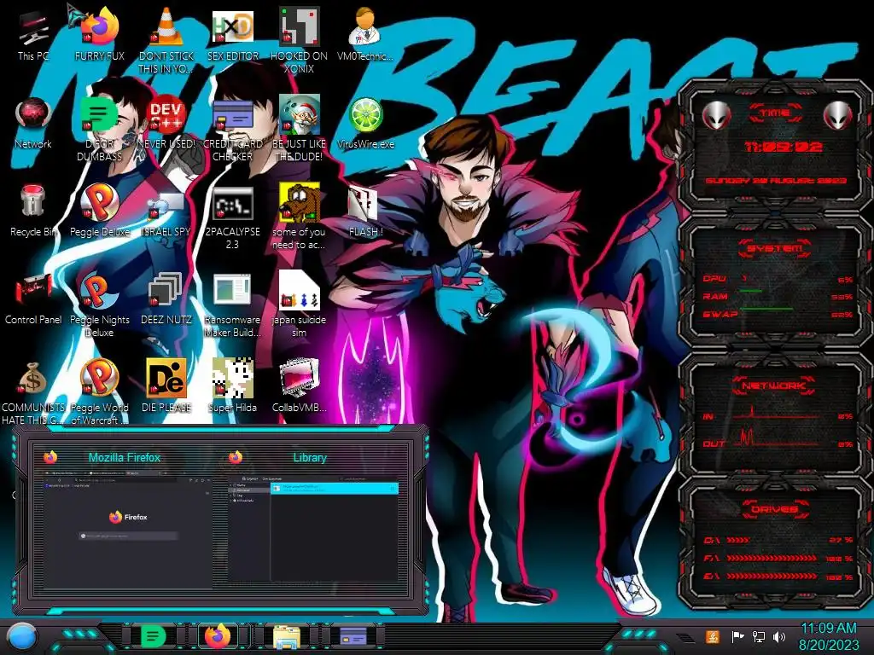Click NETWORK gadget header
The width and height of the screenshot is (874, 655).
773,385
